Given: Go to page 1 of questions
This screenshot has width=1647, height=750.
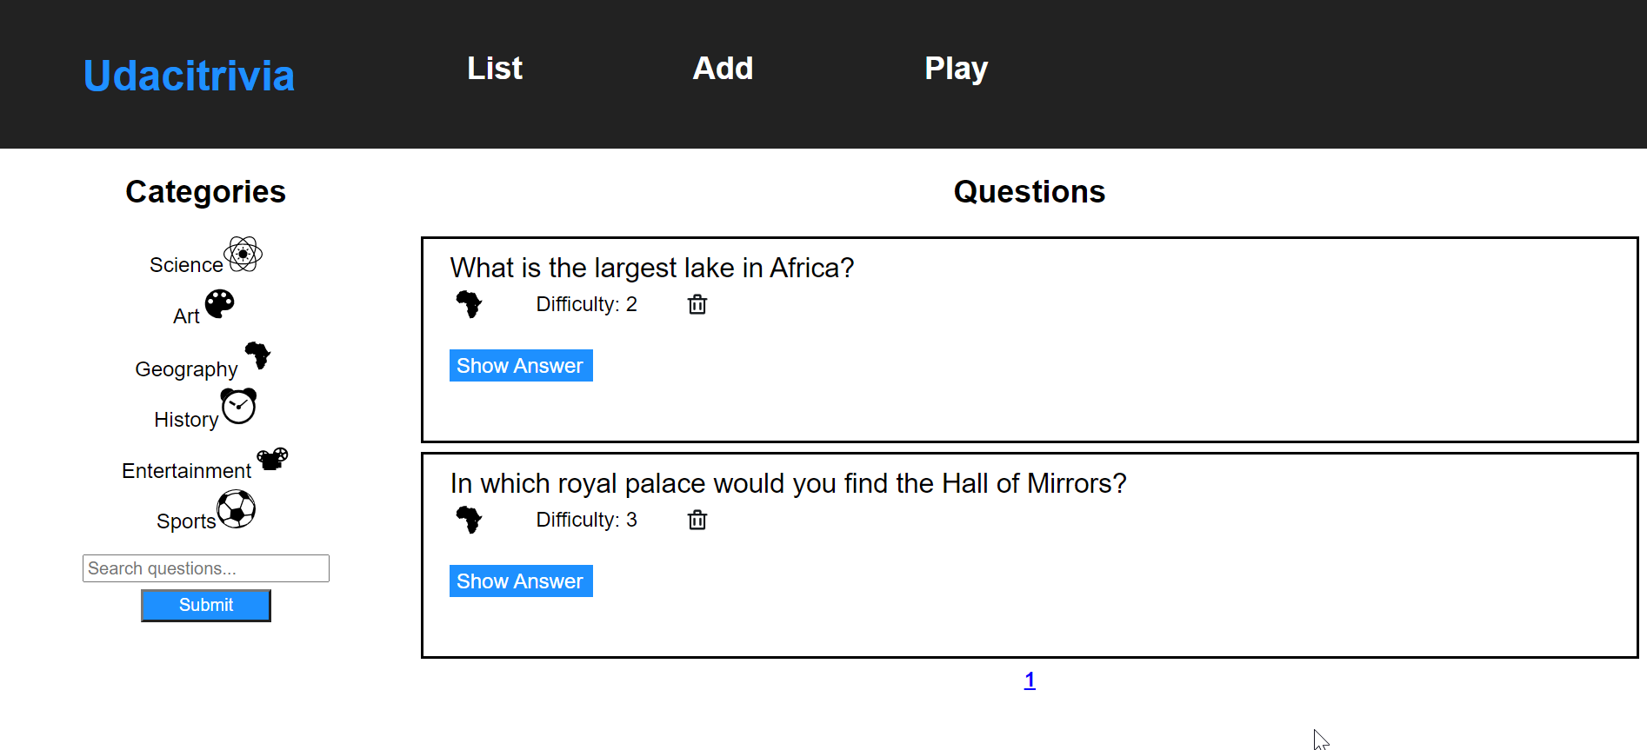Looking at the screenshot, I should click(x=1030, y=680).
